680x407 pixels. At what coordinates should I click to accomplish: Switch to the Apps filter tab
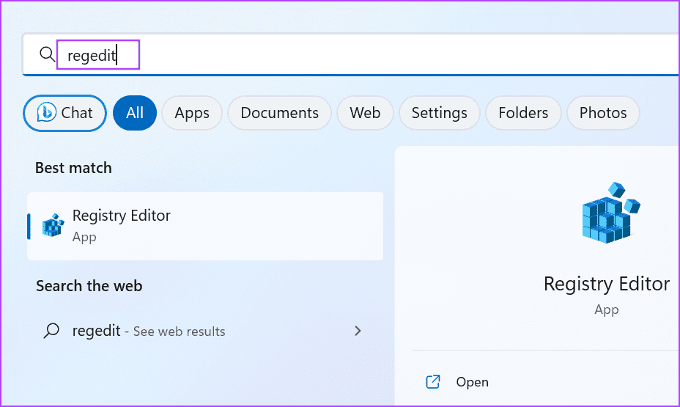pyautogui.click(x=192, y=113)
